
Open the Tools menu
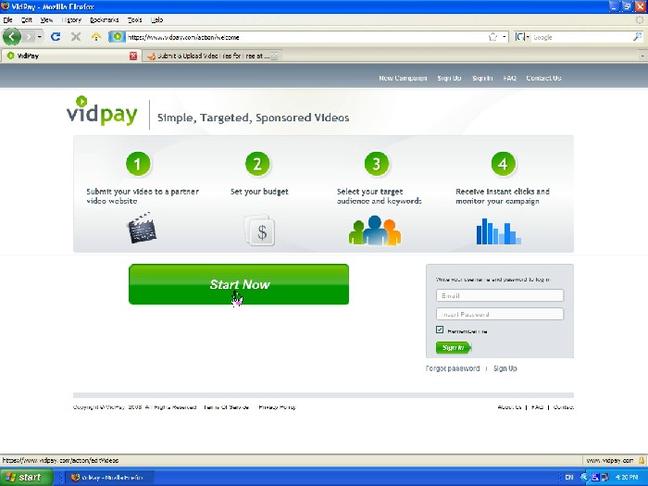pos(134,19)
